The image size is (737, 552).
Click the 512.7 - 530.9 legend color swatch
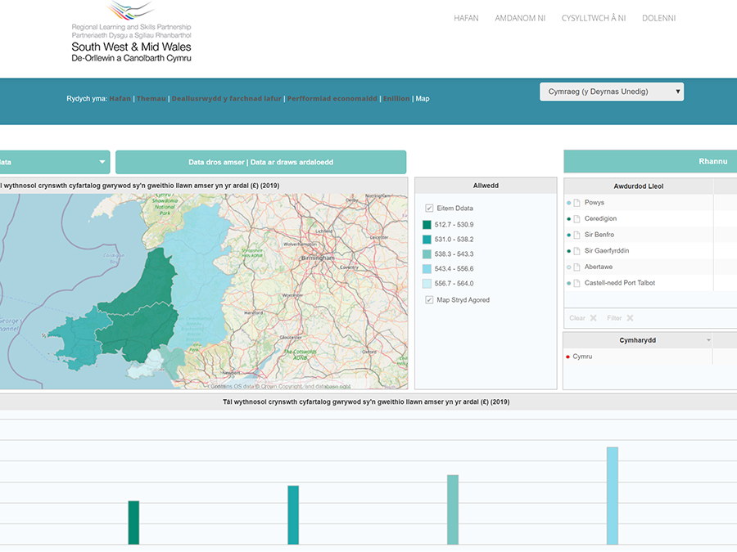click(427, 225)
